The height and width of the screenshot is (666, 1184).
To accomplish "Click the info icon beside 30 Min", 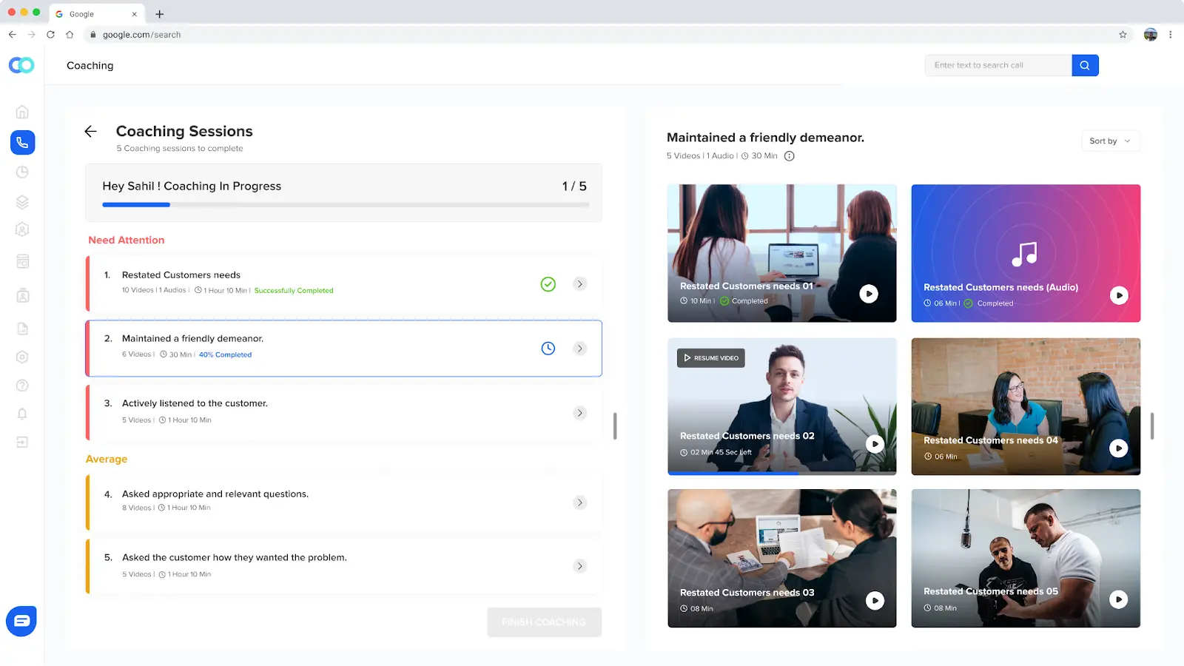I will 789,156.
